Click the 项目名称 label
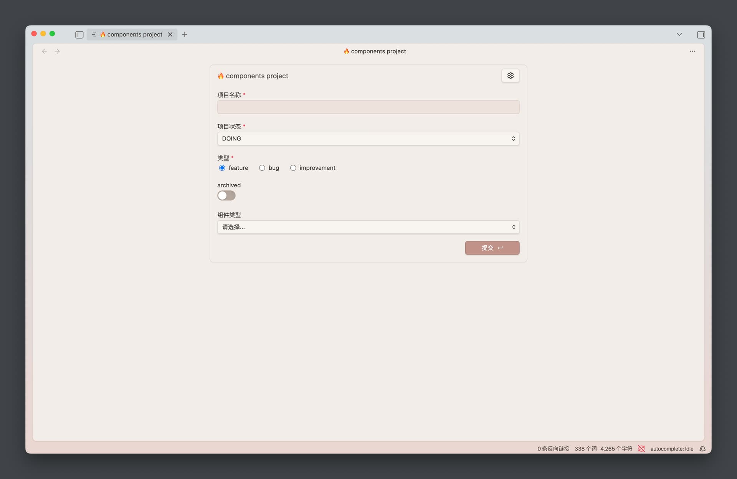This screenshot has width=737, height=479. point(229,95)
